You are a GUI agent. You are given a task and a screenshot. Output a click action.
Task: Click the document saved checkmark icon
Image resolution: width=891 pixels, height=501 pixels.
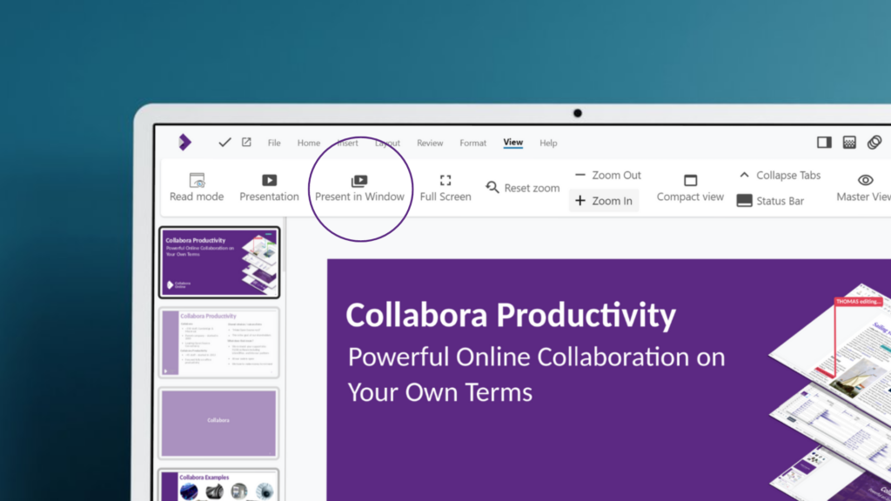coord(224,143)
